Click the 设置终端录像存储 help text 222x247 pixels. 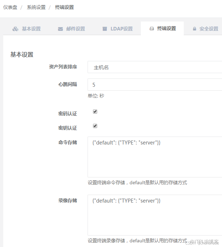(x=137, y=241)
